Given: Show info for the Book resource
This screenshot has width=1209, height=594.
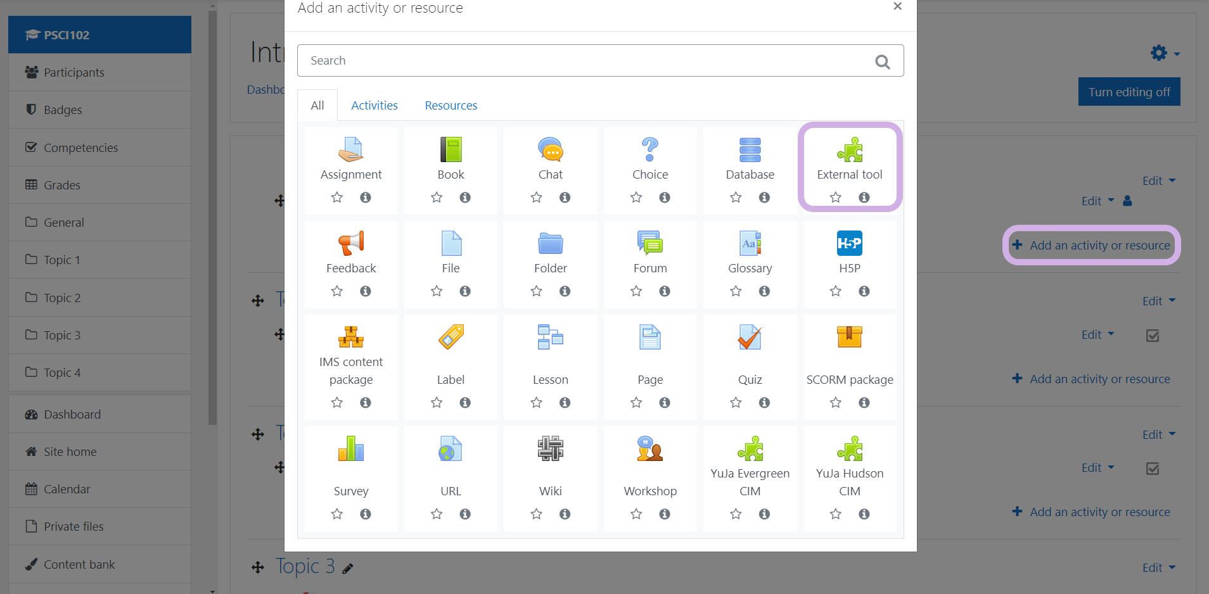Looking at the screenshot, I should click(x=465, y=198).
